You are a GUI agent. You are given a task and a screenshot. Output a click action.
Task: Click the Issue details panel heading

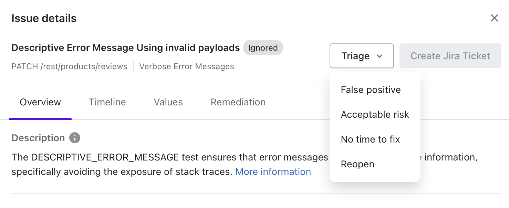[x=44, y=18]
